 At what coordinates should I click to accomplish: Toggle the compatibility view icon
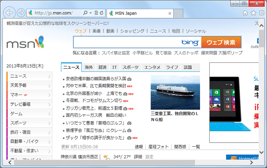96,13
